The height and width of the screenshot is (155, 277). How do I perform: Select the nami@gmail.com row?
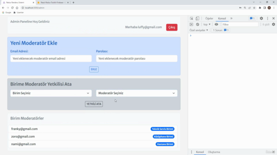point(93,144)
